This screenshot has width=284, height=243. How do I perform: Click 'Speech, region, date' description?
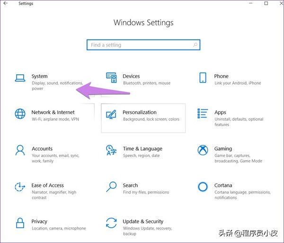pos(141,155)
